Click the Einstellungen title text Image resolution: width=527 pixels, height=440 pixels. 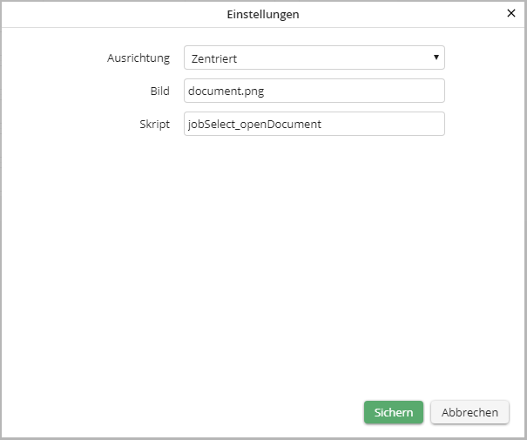(263, 14)
